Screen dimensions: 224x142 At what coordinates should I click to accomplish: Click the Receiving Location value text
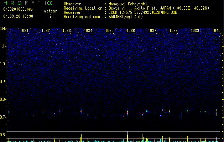[x=159, y=8]
